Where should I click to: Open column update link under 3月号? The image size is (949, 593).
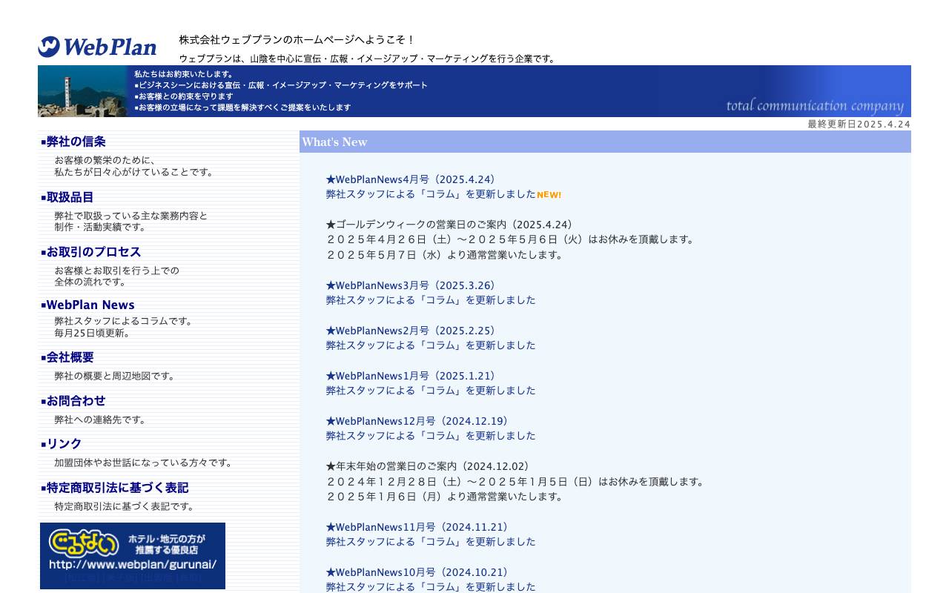point(431,300)
